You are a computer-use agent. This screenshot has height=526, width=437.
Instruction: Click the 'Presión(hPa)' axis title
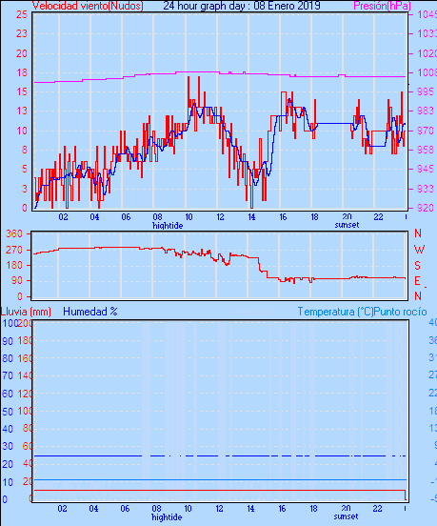382,6
